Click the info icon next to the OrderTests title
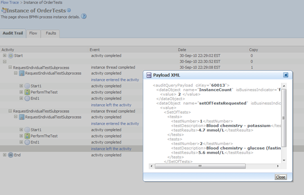 pos(69,10)
